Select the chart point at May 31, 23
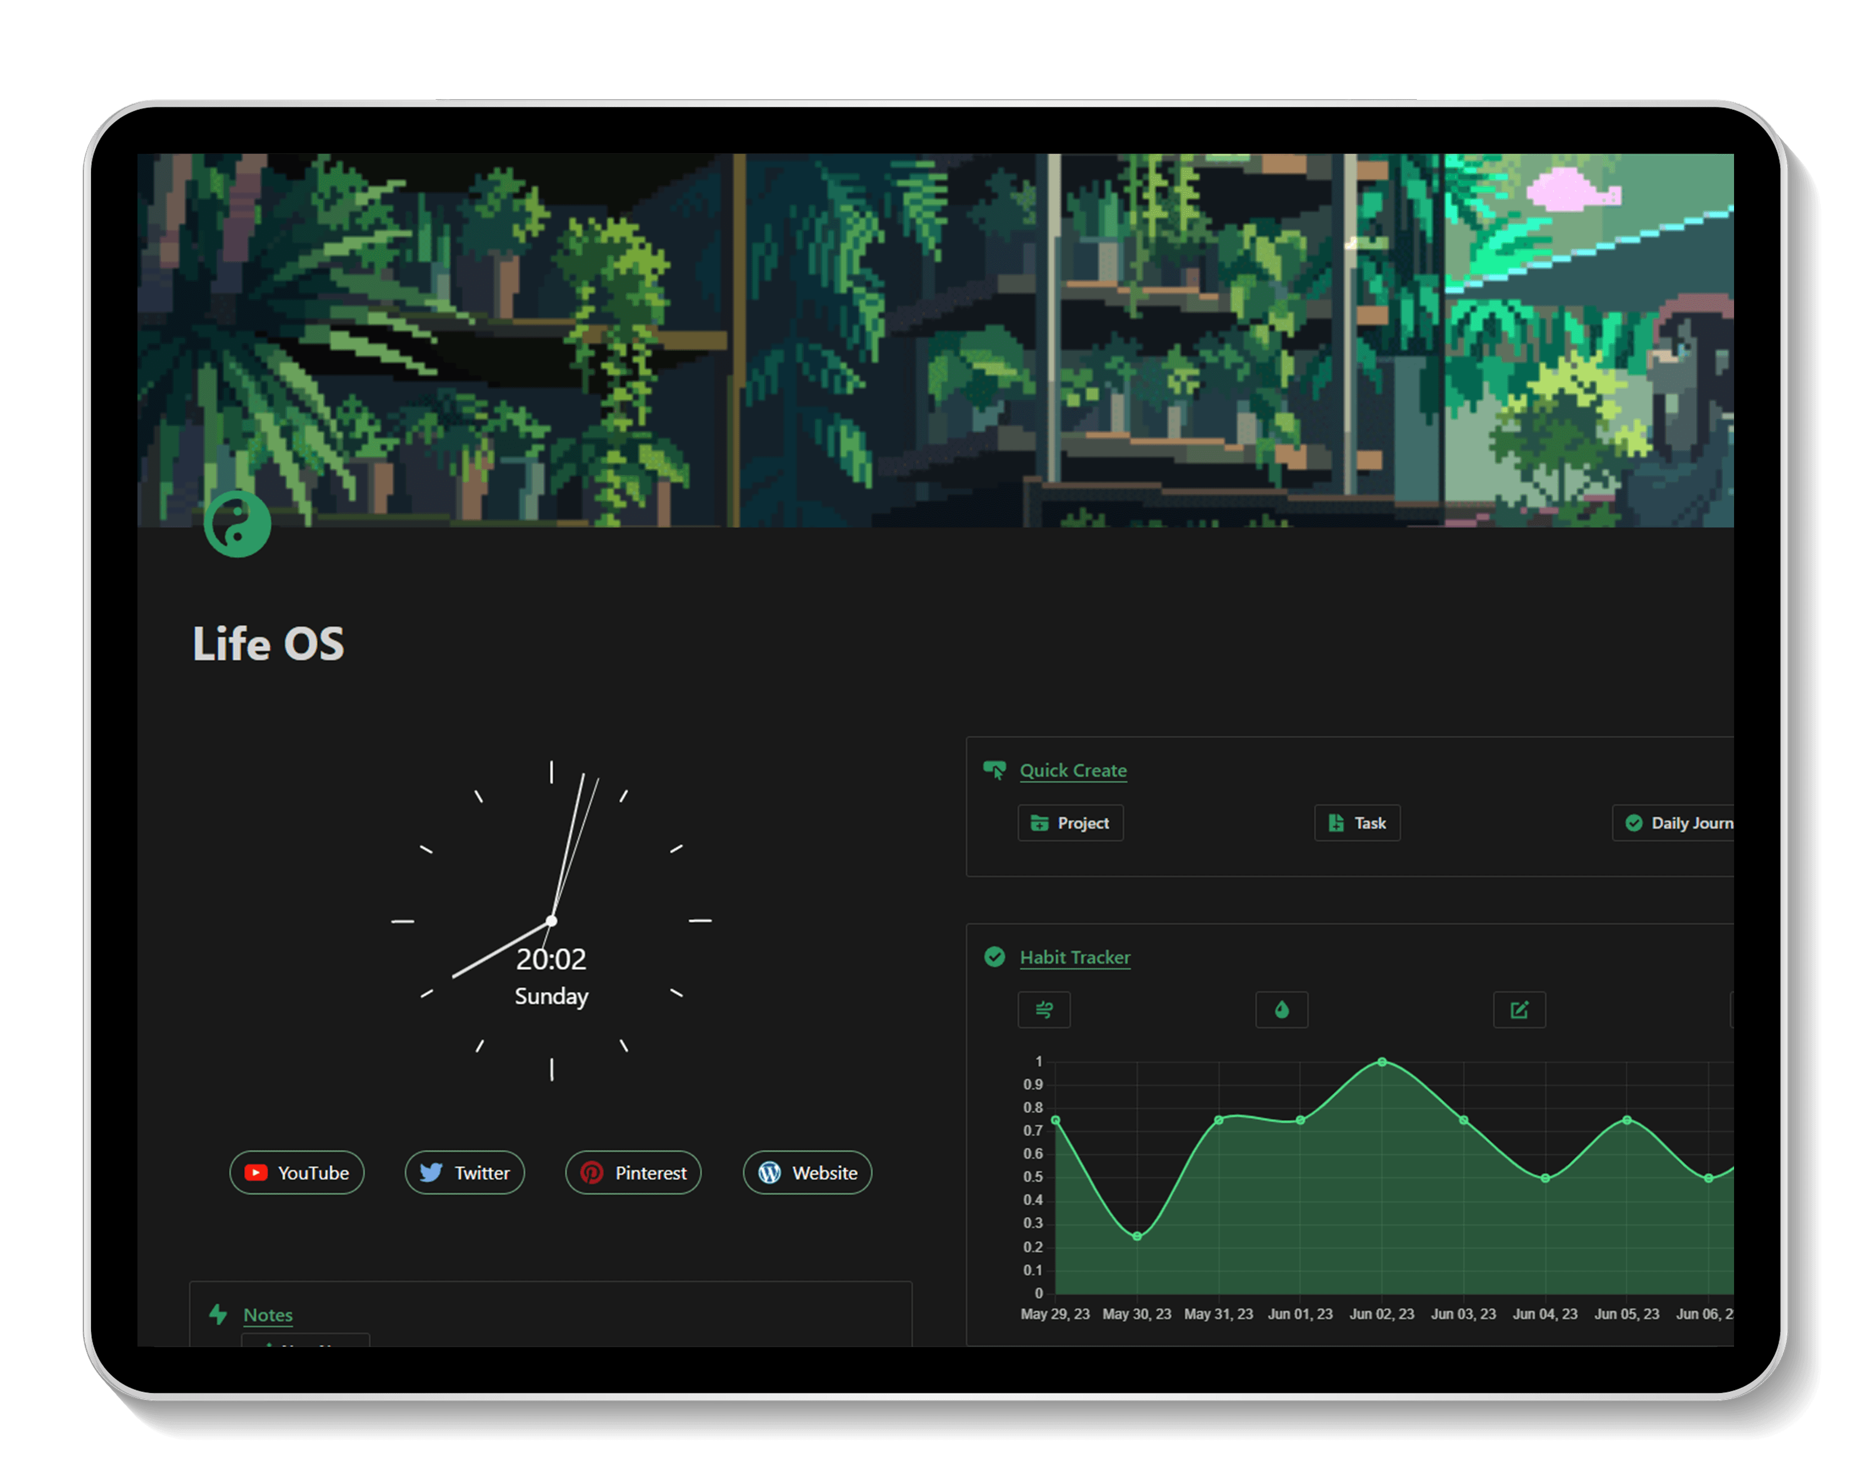Screen dimensions: 1867x1483 1219,1120
